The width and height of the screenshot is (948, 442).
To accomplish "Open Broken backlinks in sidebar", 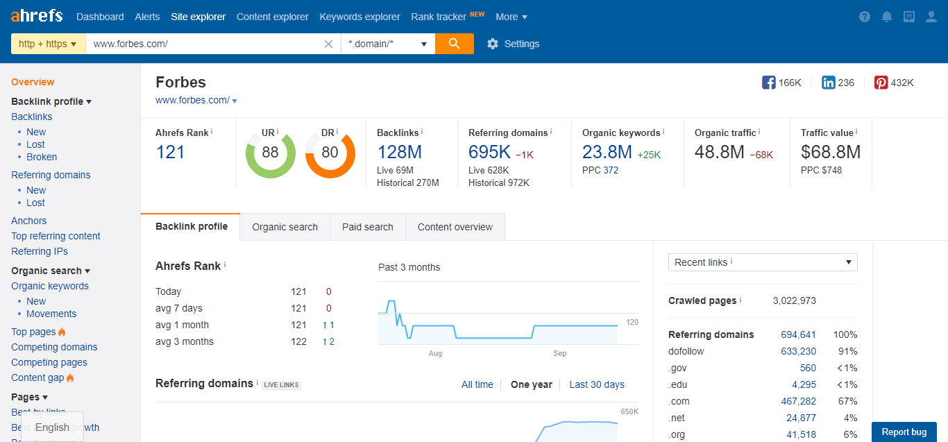I will pyautogui.click(x=42, y=157).
